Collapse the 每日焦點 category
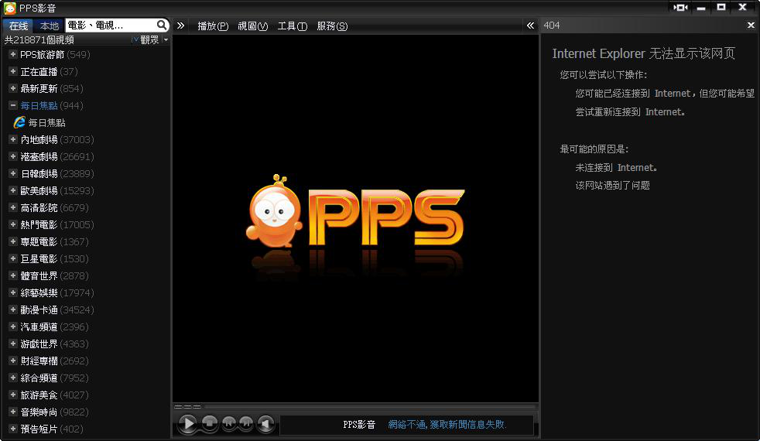760x441 pixels. pyautogui.click(x=13, y=105)
